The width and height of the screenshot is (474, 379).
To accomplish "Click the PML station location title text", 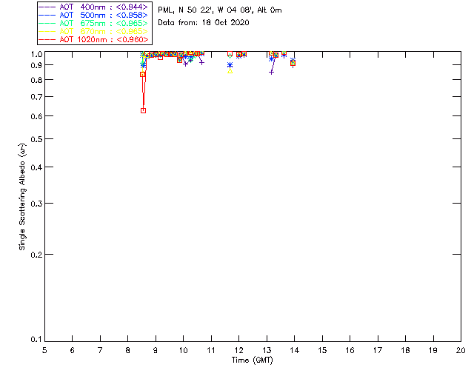I will click(x=220, y=10).
